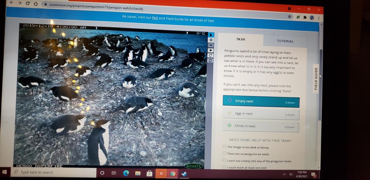Open the browser home page
The height and width of the screenshot is (180, 370).
pyautogui.click(x=36, y=4)
